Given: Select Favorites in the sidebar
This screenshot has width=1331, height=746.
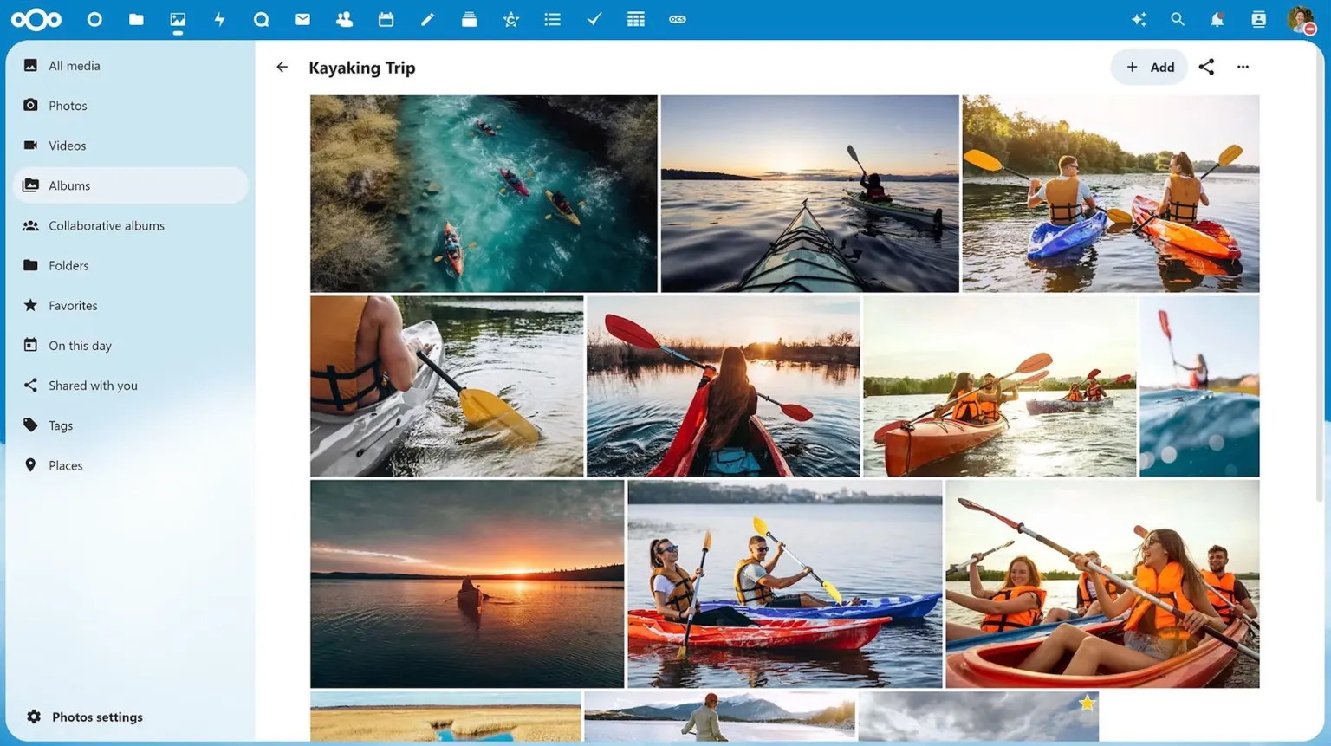Looking at the screenshot, I should point(73,305).
